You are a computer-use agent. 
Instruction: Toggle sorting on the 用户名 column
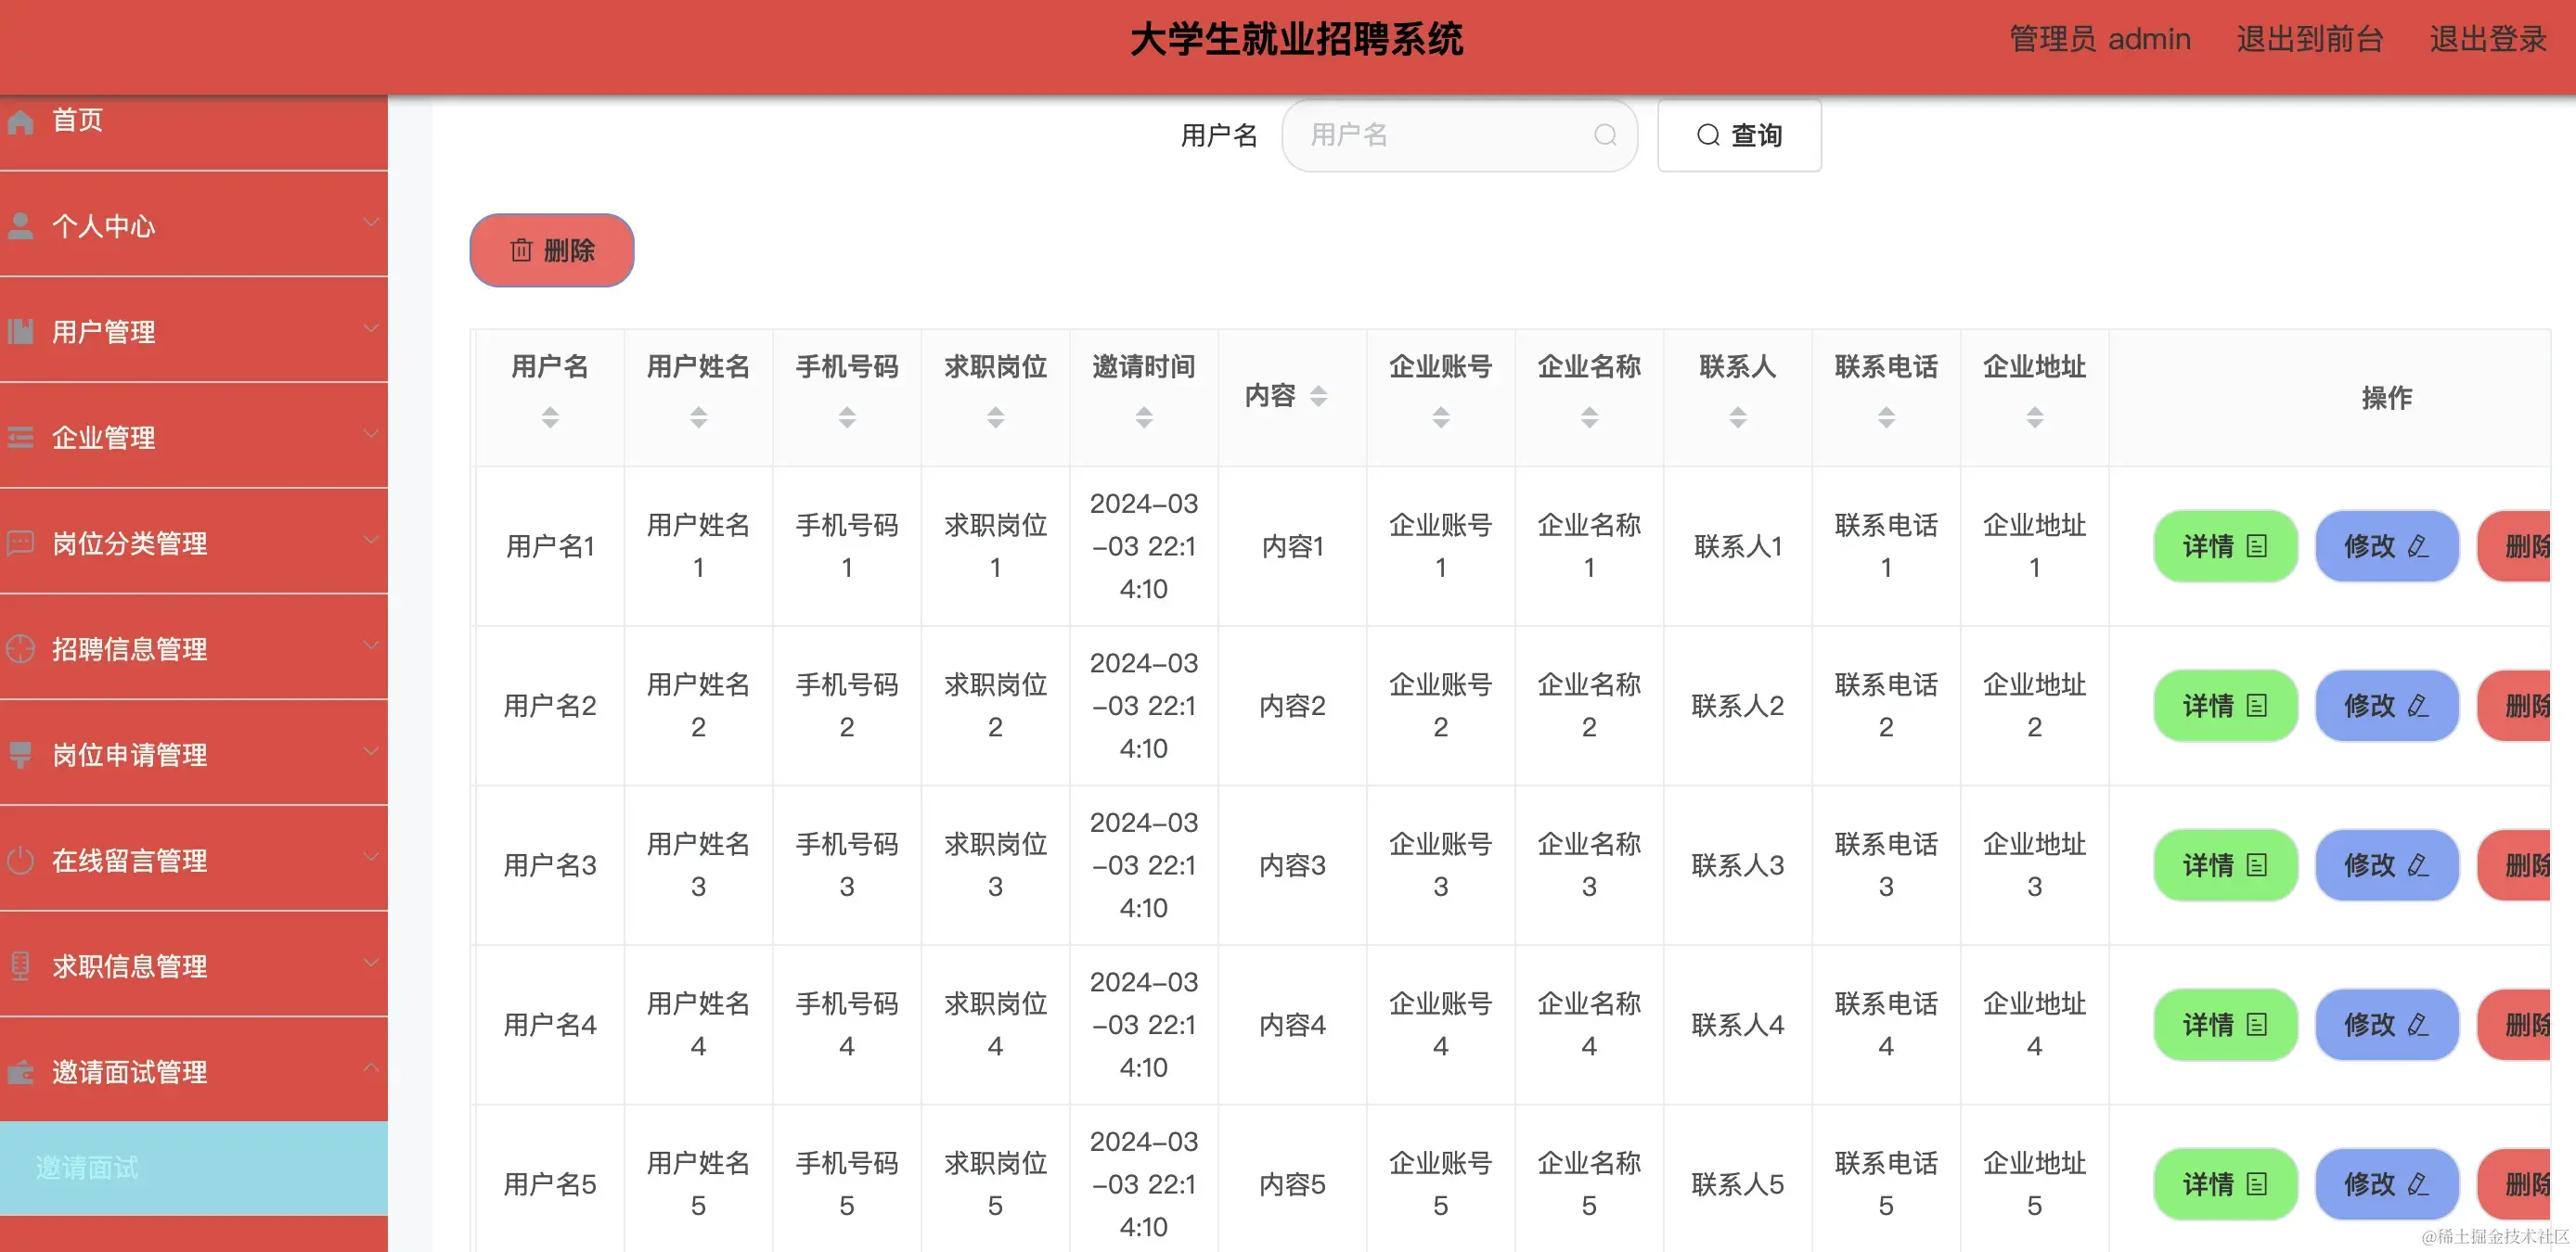[549, 417]
